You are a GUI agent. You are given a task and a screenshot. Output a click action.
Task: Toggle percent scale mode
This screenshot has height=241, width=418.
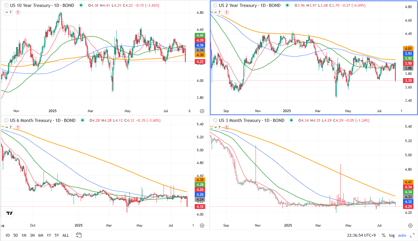click(383, 235)
